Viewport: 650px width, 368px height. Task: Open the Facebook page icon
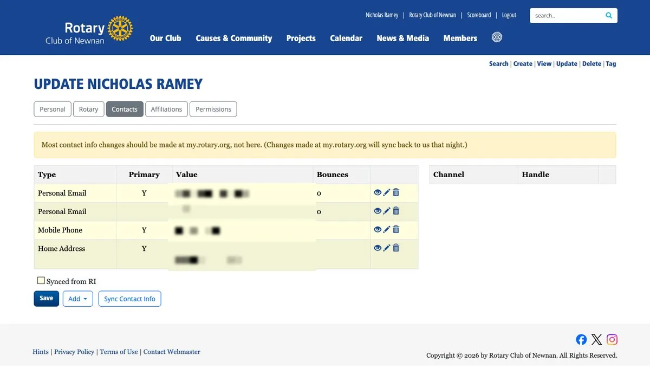tap(581, 339)
